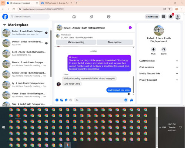185x148 pixels.
Task: Show hidden system tray icons
Action: coord(160,127)
